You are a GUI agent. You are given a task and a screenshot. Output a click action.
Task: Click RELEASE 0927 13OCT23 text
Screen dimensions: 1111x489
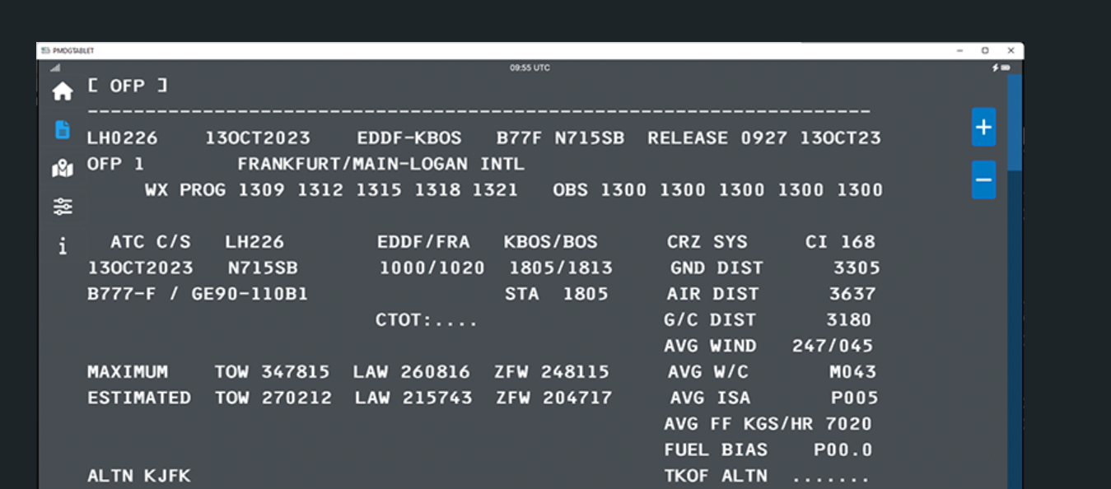point(764,138)
